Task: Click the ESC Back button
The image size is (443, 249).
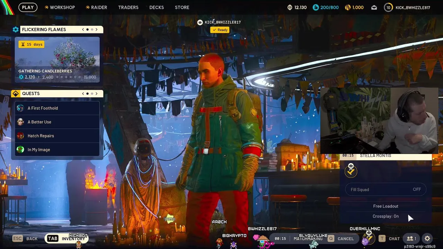Action: [x=25, y=239]
